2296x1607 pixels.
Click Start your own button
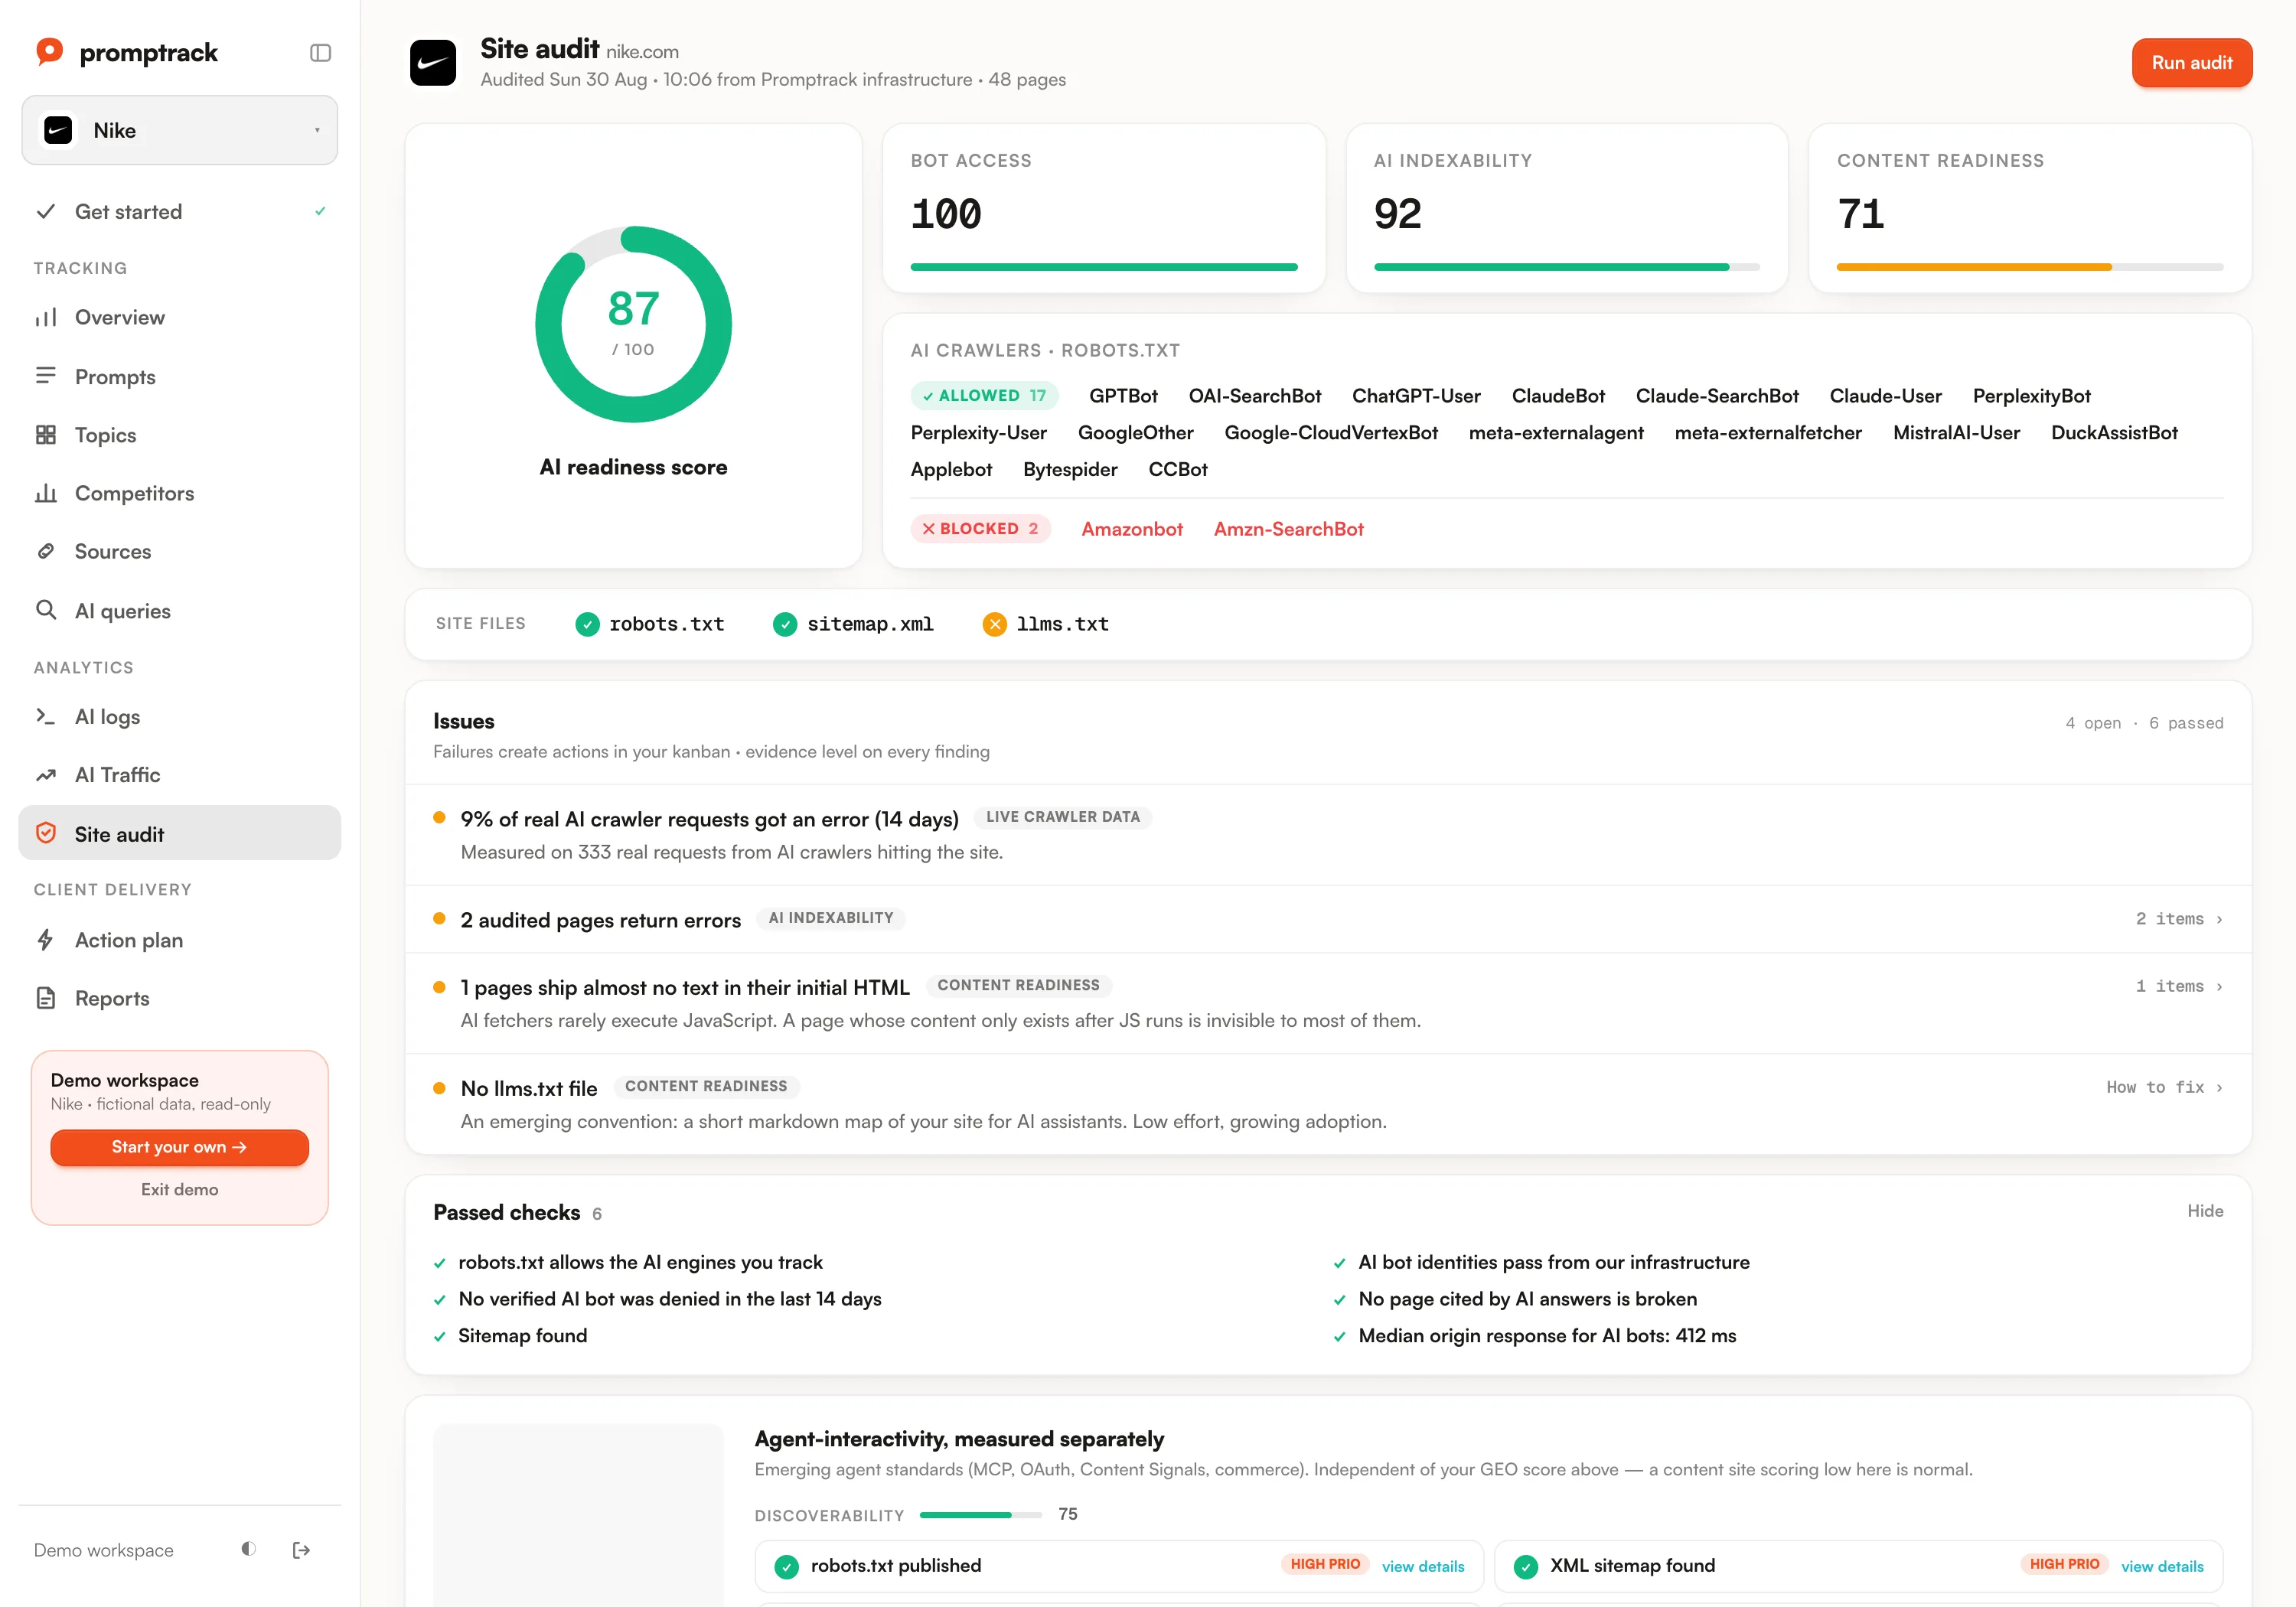pos(180,1147)
